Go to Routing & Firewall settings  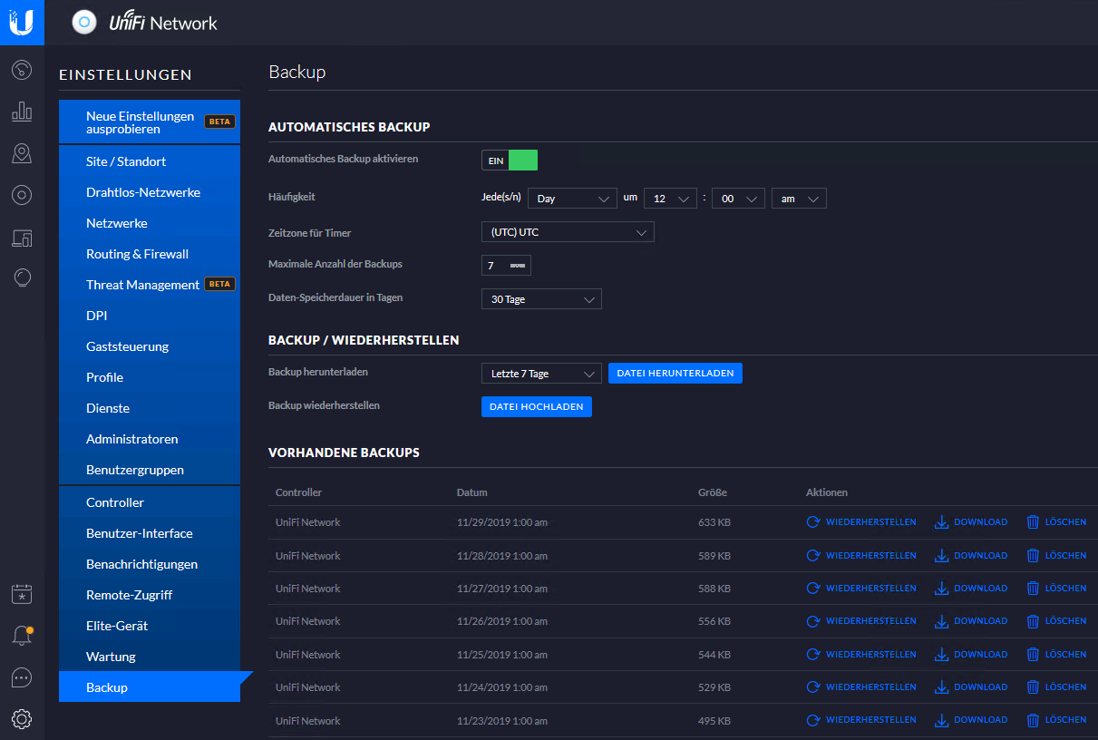(x=137, y=254)
